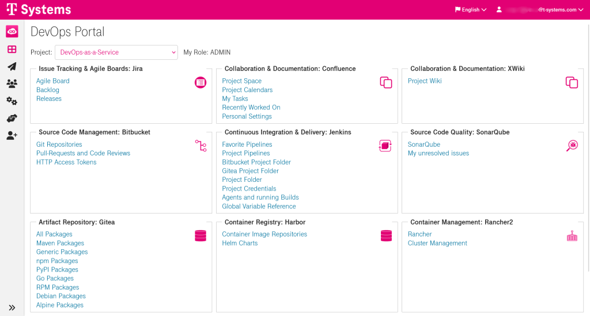The height and width of the screenshot is (316, 590).
Task: Open Bitbucket Project Folder link
Action: [x=256, y=162]
